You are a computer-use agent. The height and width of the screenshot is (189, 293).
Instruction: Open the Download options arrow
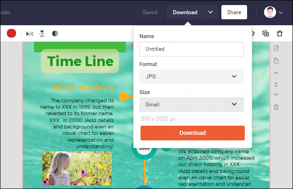click(210, 12)
